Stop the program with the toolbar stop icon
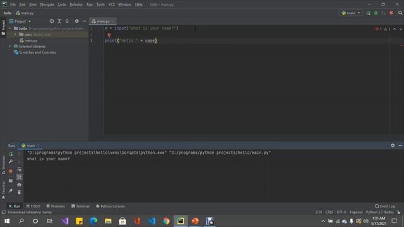Viewport: 404px width, 227px height. (x=391, y=13)
